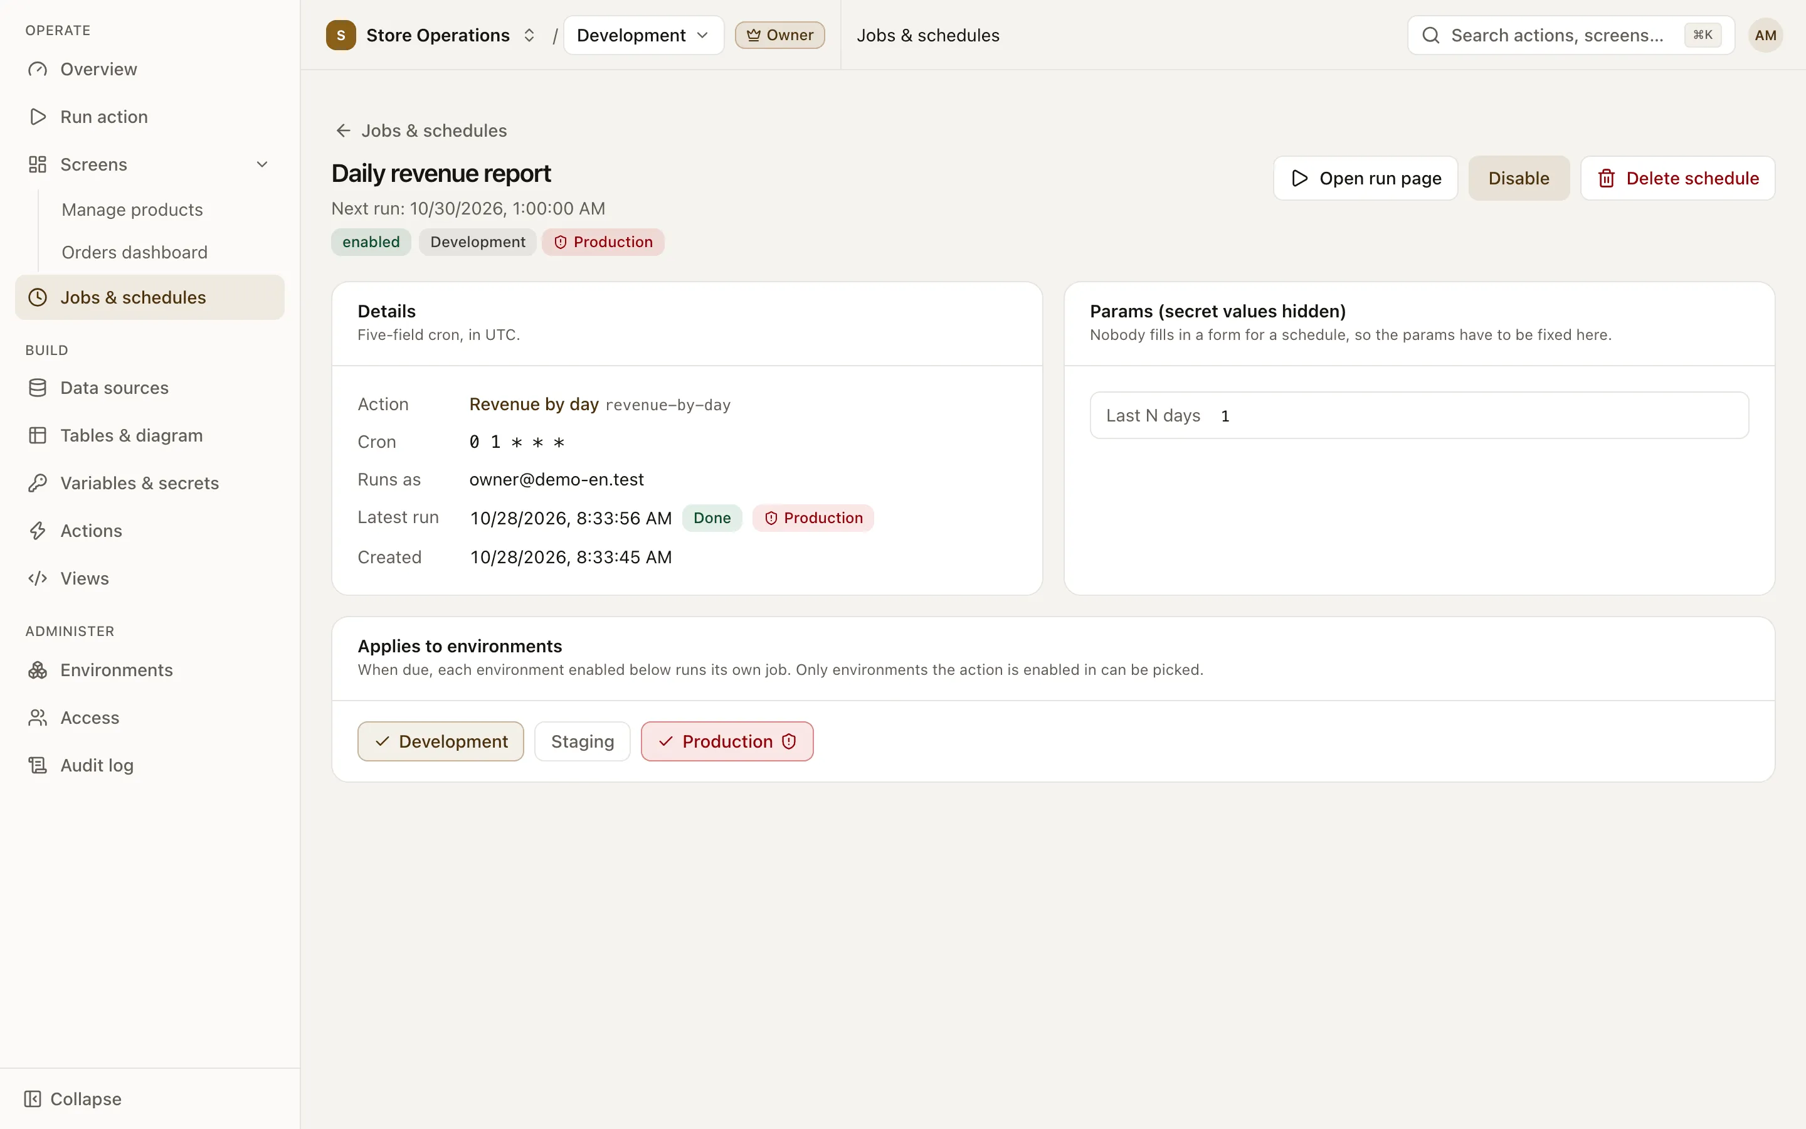
Task: Click the Done status badge on latest run
Action: pos(712,518)
